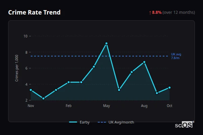Click the 'May' x-axis label

107,106
